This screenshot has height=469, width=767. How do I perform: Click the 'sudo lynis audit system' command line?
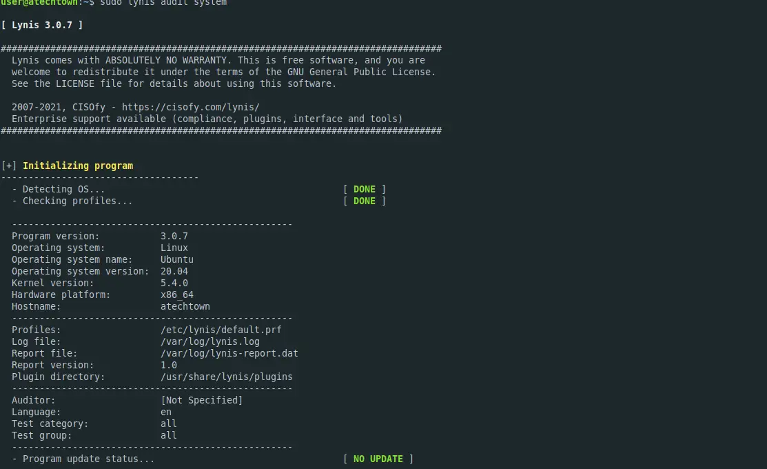[163, 3]
